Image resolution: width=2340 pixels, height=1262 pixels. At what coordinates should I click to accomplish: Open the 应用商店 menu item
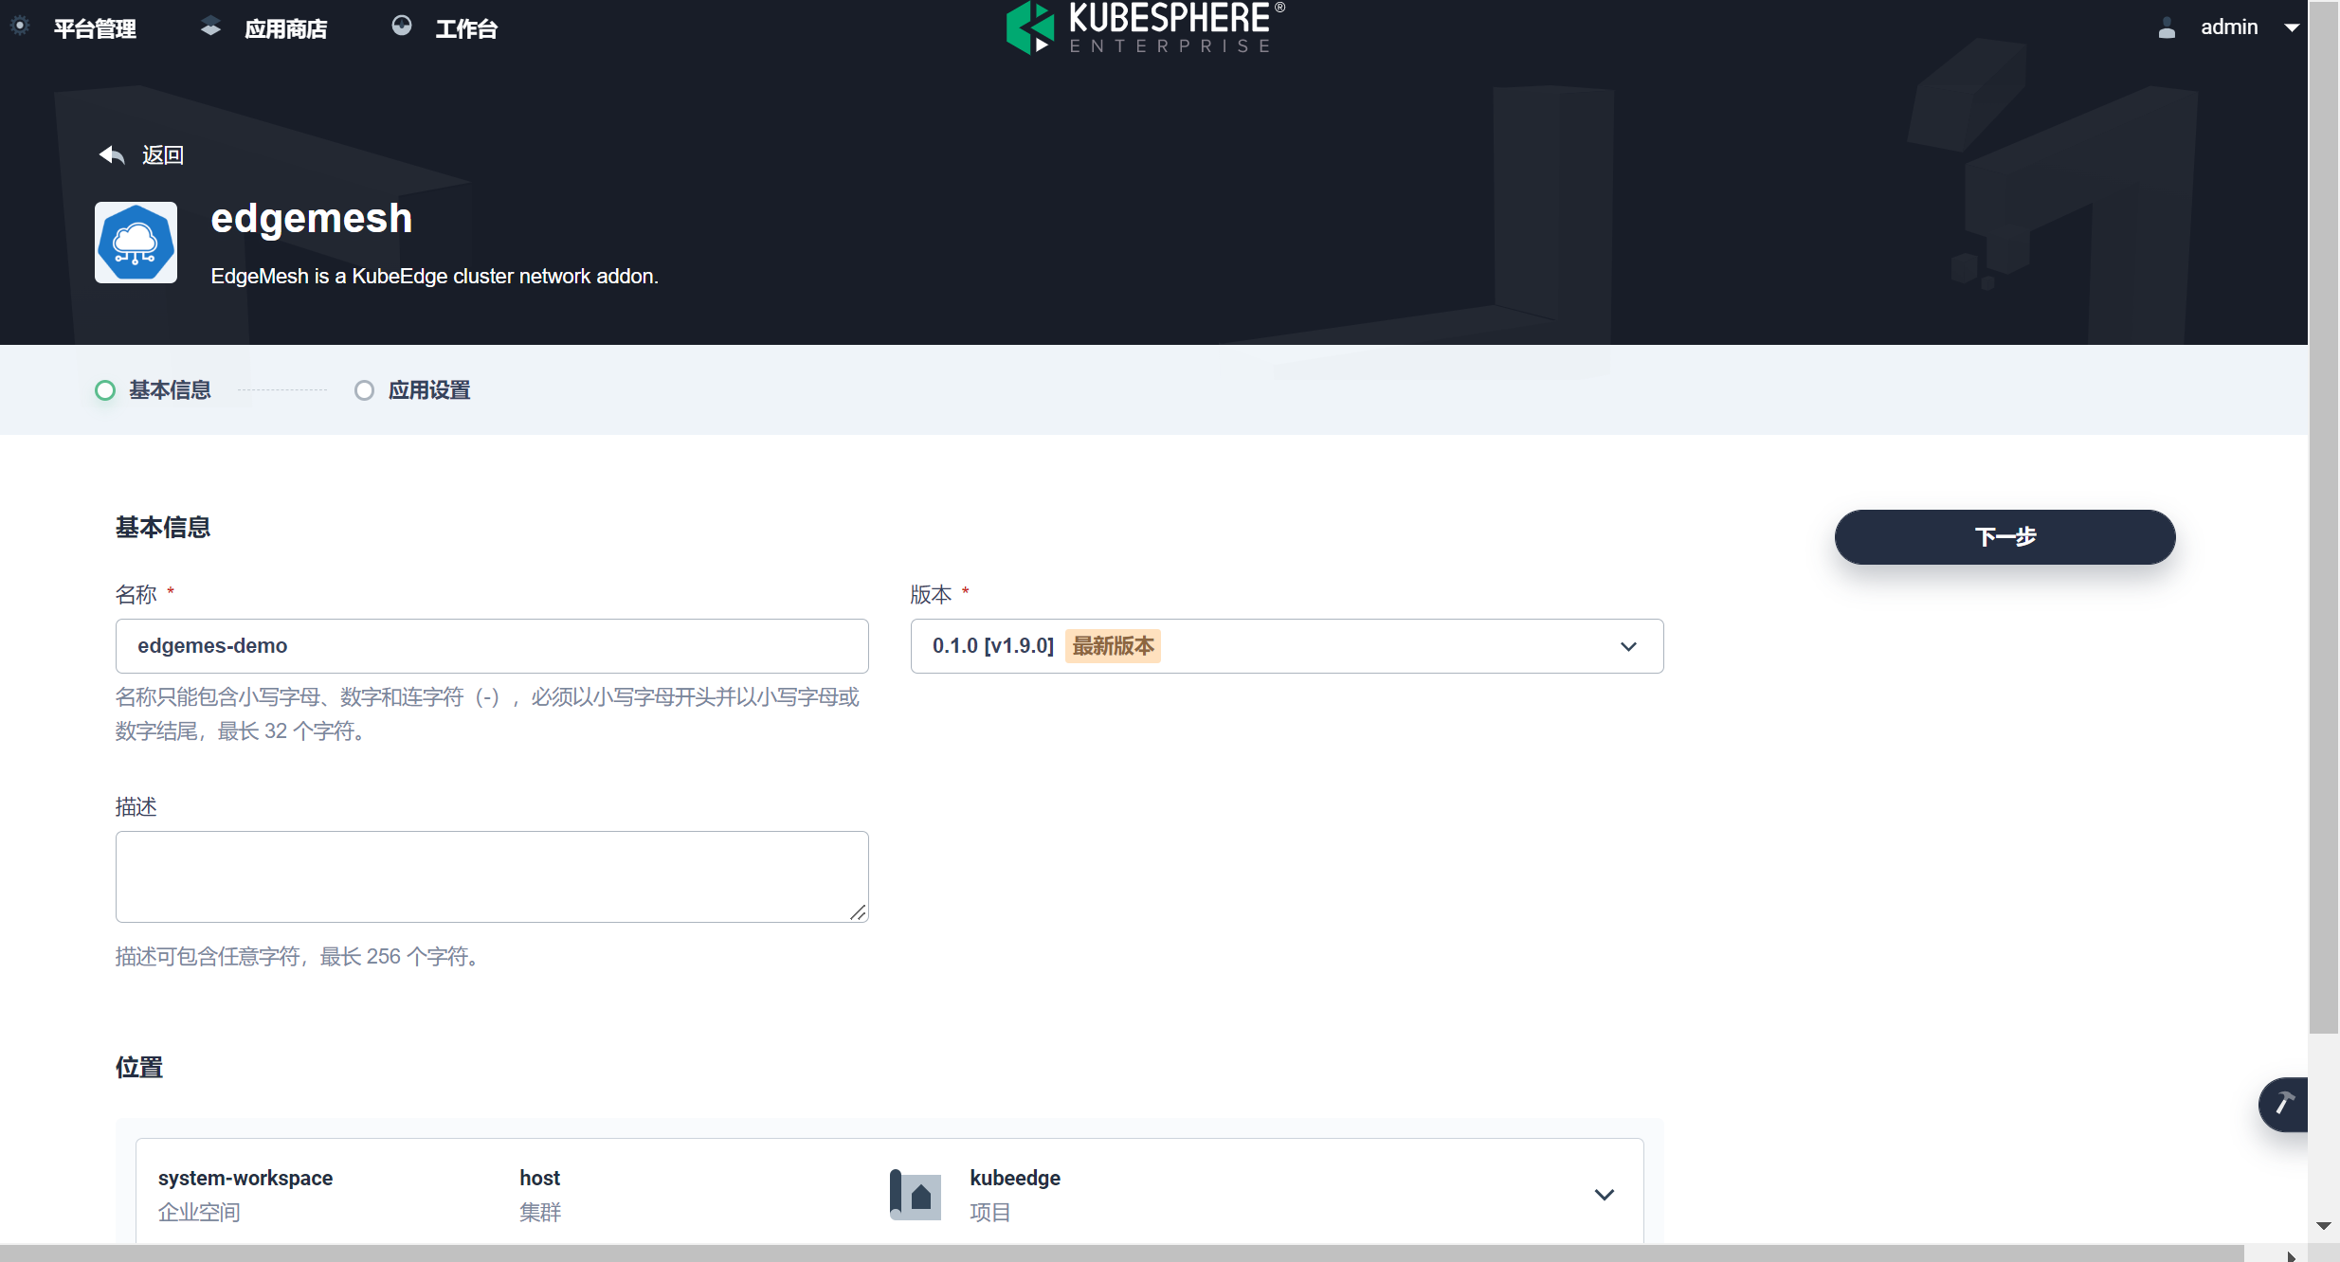point(285,28)
